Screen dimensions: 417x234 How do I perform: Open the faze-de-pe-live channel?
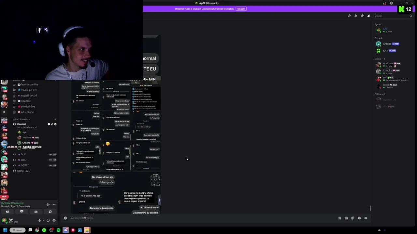(x=34, y=84)
